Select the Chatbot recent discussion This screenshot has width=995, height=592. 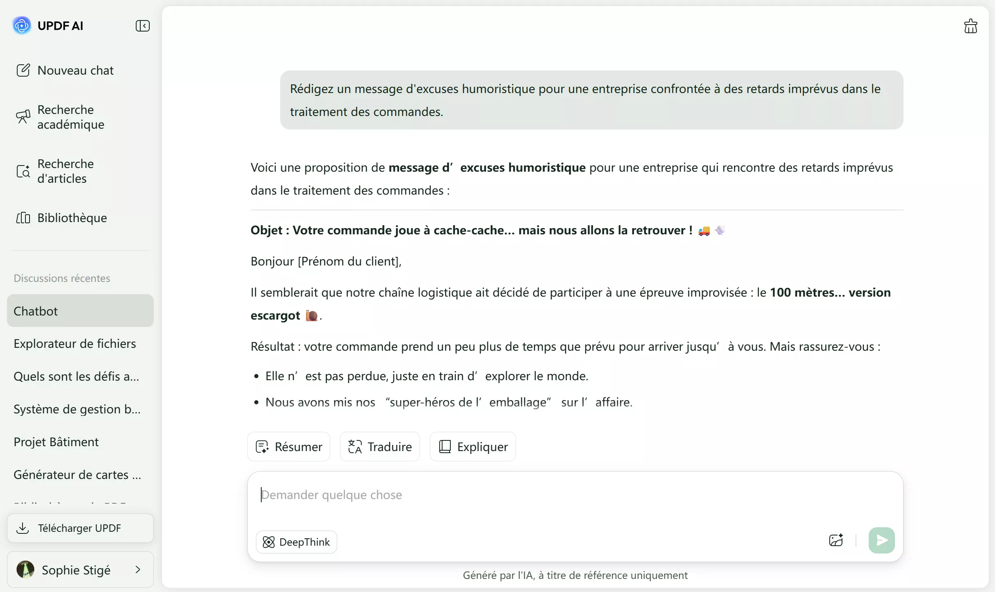(80, 311)
